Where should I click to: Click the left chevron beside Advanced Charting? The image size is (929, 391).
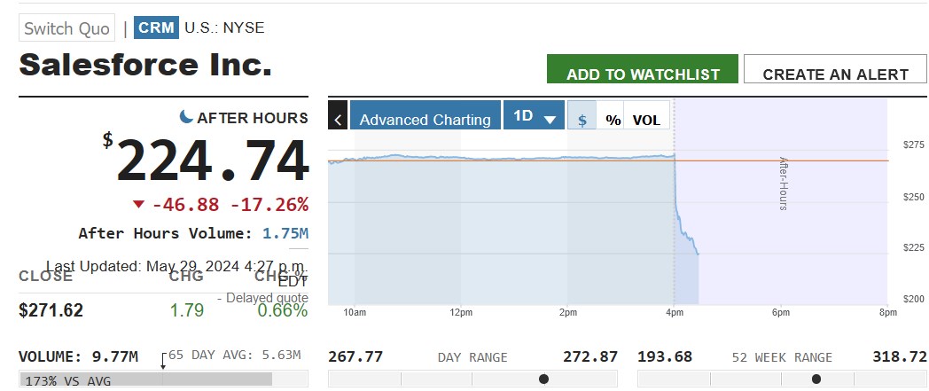click(x=337, y=118)
